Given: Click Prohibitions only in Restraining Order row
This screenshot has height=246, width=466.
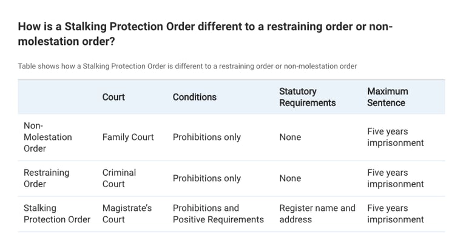Looking at the screenshot, I should point(206,178).
